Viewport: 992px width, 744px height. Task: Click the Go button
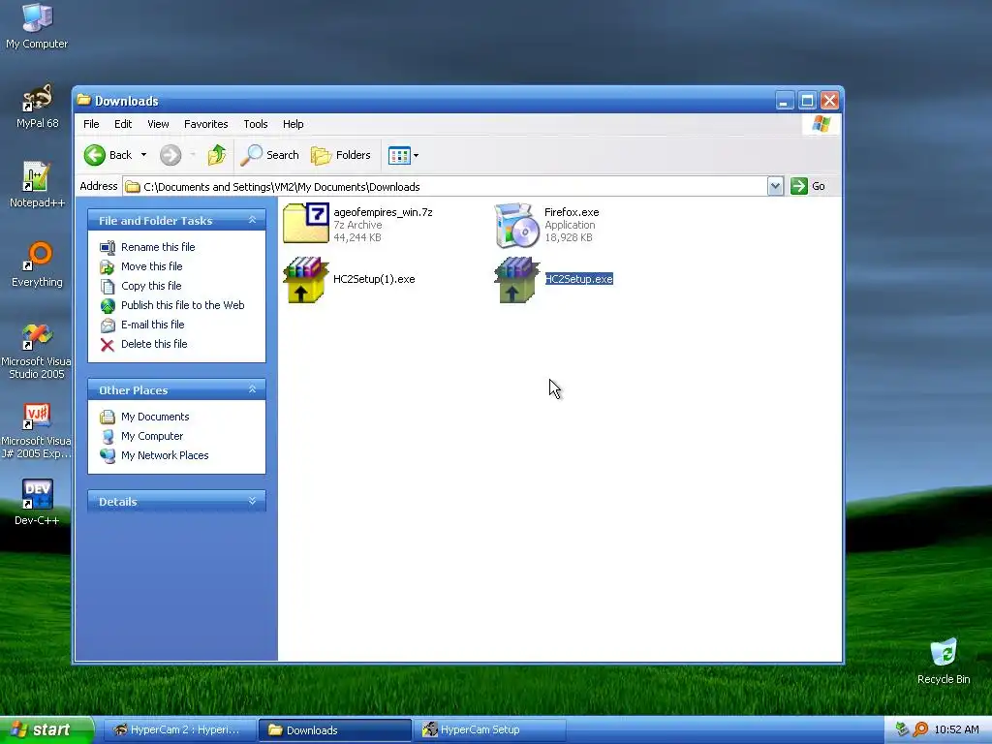coord(808,186)
